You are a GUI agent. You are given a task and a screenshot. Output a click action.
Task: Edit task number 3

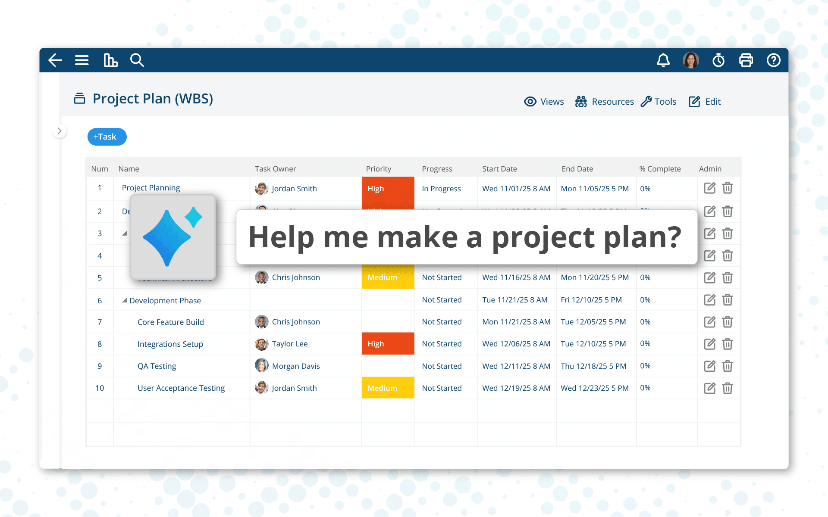click(x=710, y=234)
